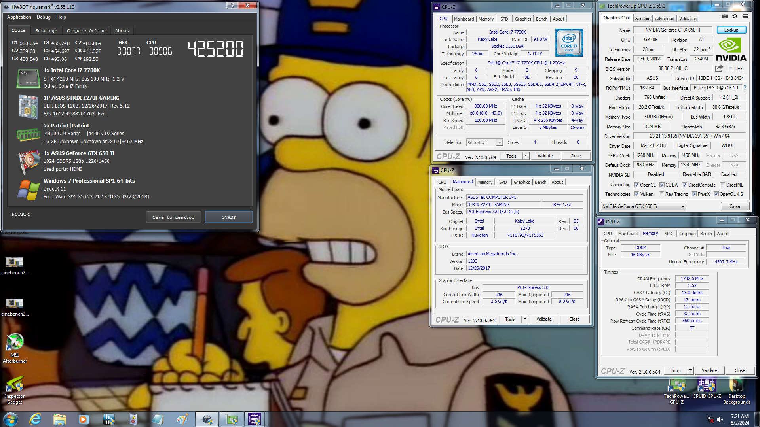Viewport: 760px width, 427px height.
Task: Toggle the DirectML checkbox
Action: tap(722, 185)
